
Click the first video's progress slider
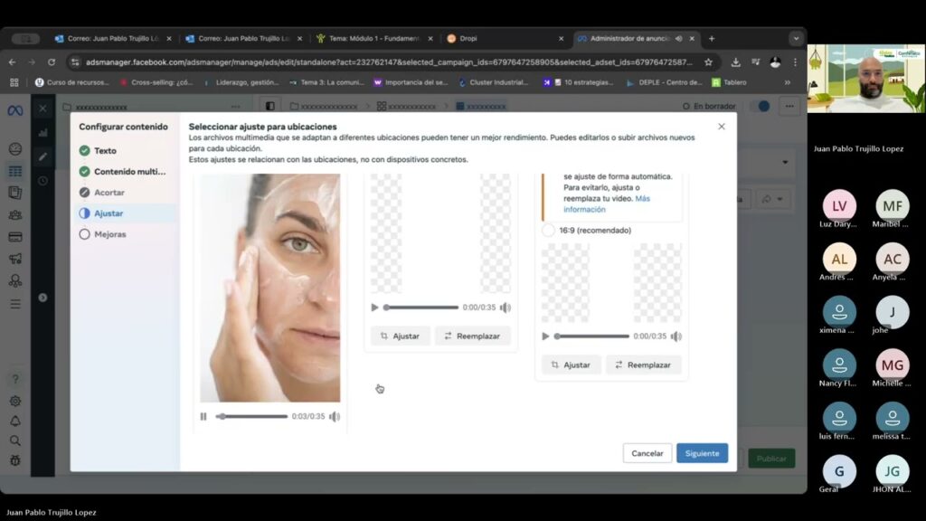[253, 417]
